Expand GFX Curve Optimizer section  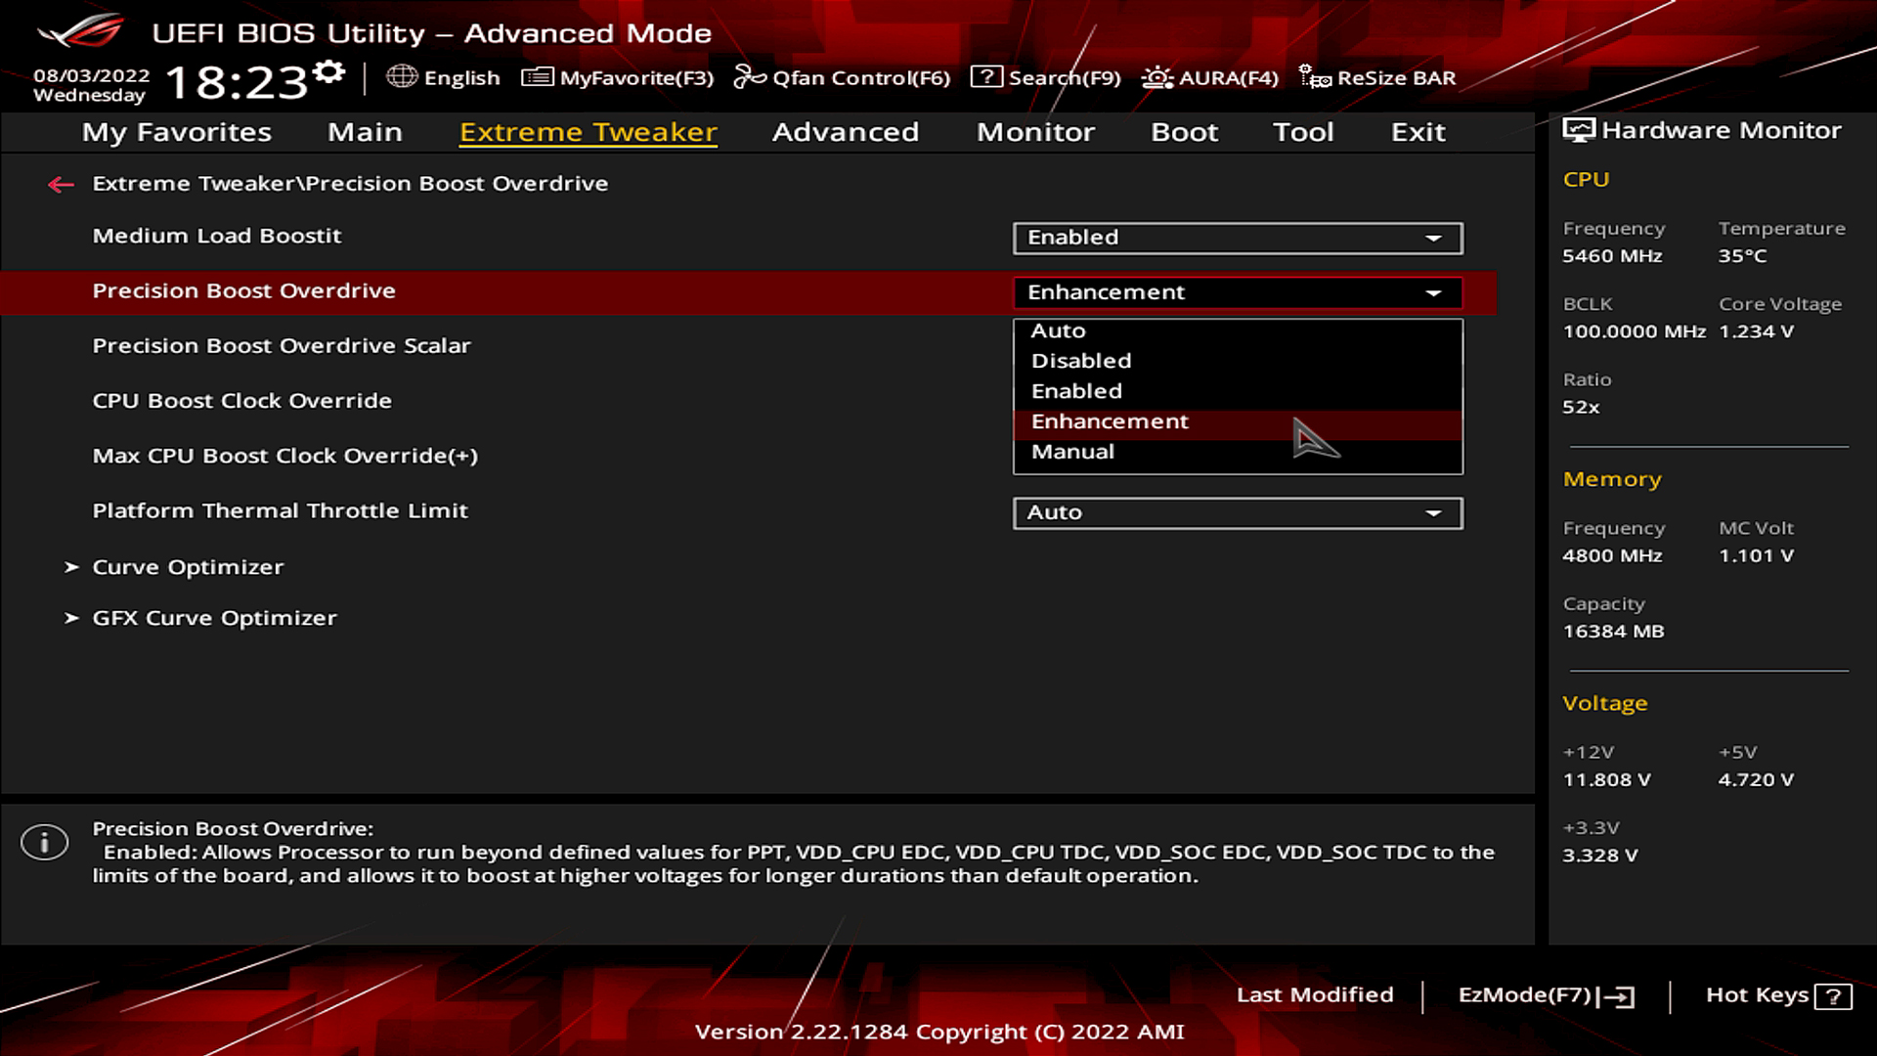pyautogui.click(x=213, y=616)
